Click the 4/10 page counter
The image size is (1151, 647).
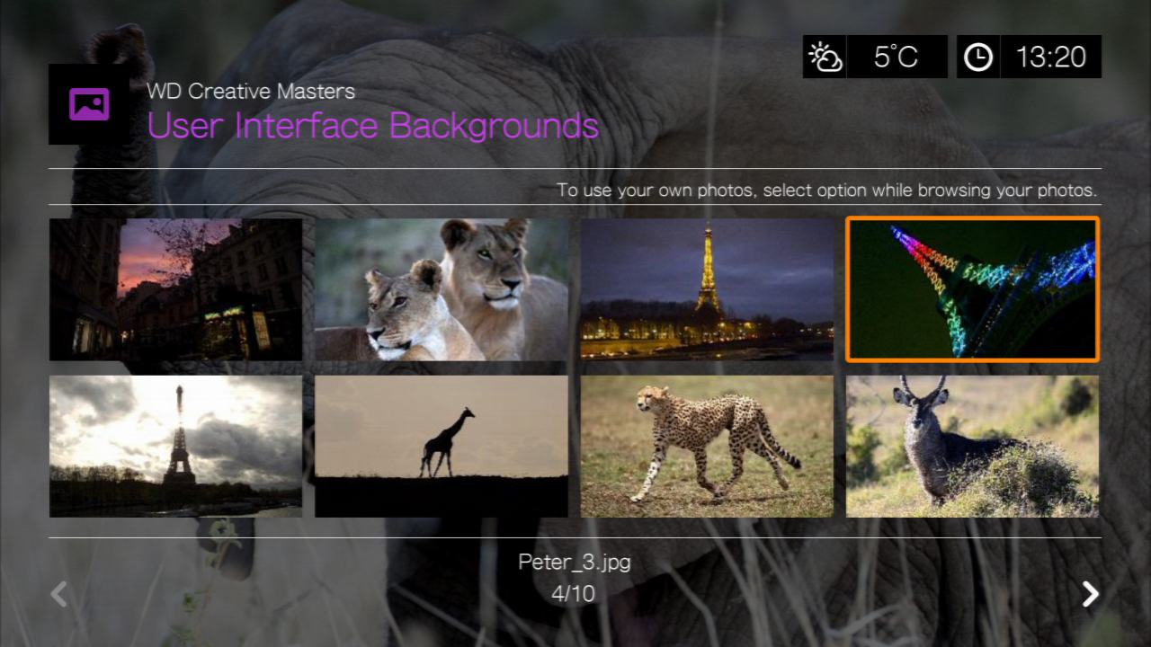[574, 593]
